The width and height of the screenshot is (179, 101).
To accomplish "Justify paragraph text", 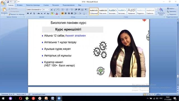I will (x=72, y=13).
